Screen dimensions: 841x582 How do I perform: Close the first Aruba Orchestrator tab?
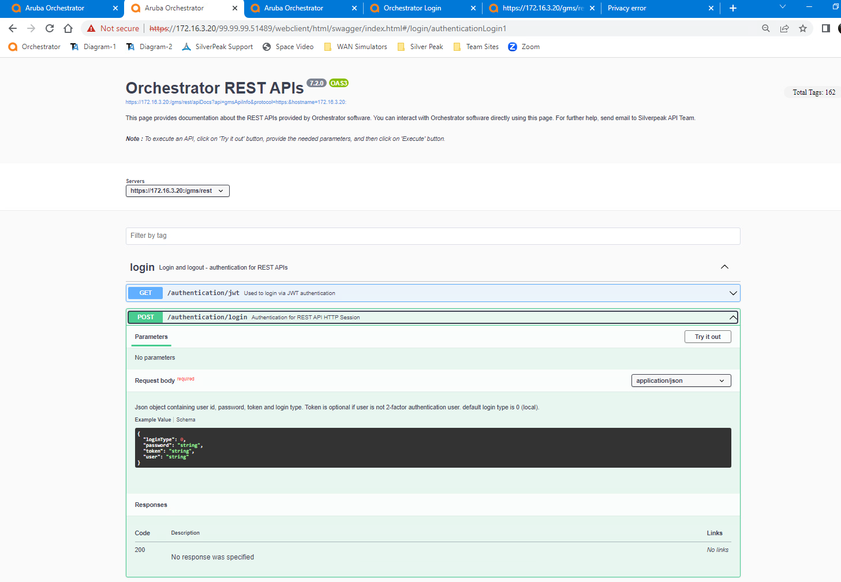pyautogui.click(x=115, y=8)
